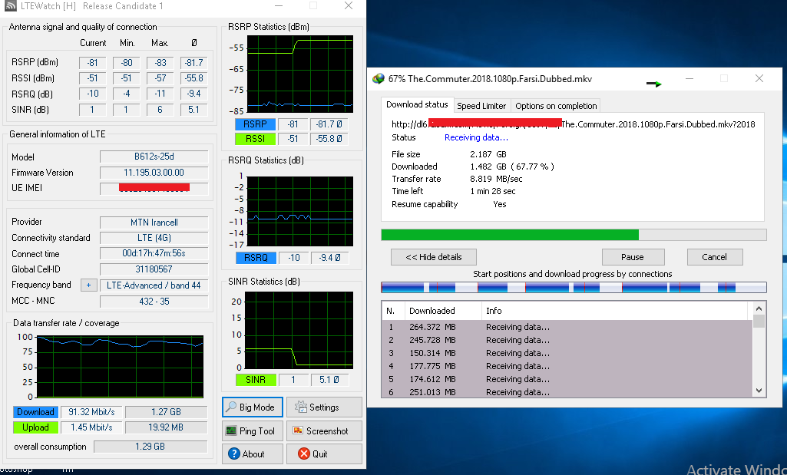Open the Options on completion tab
Viewport: 787px width, 475px height.
tap(556, 106)
